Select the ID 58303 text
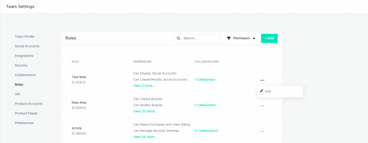This screenshot has width=368, height=143. [79, 134]
